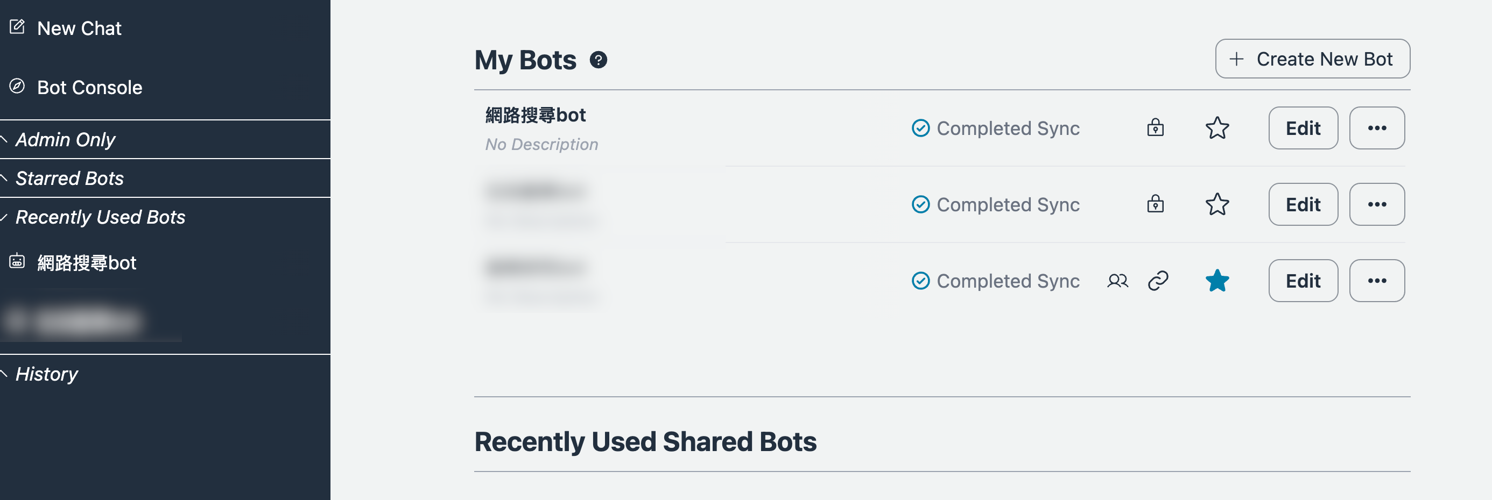Click the Create New Bot button

(x=1312, y=59)
